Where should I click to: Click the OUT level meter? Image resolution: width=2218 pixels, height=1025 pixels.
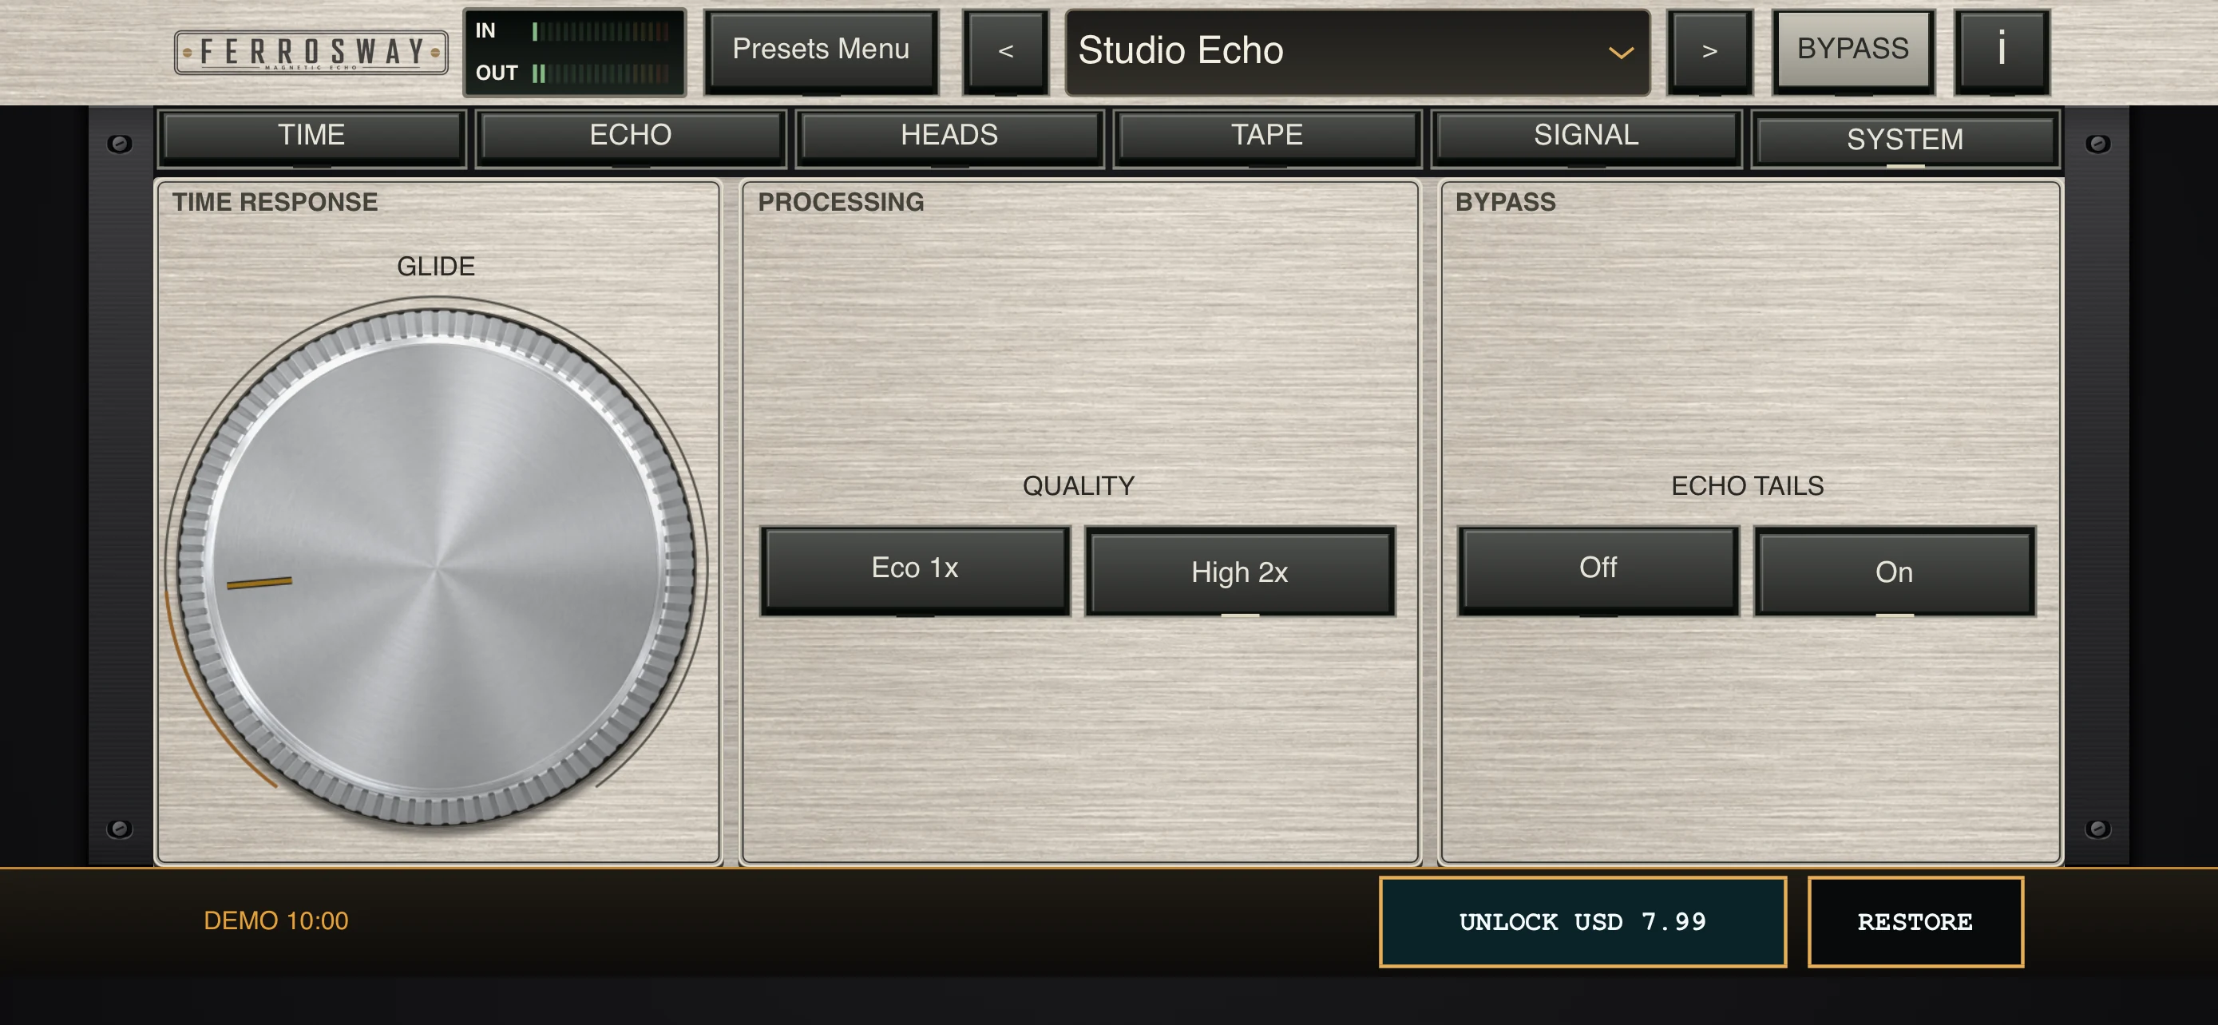coord(600,73)
